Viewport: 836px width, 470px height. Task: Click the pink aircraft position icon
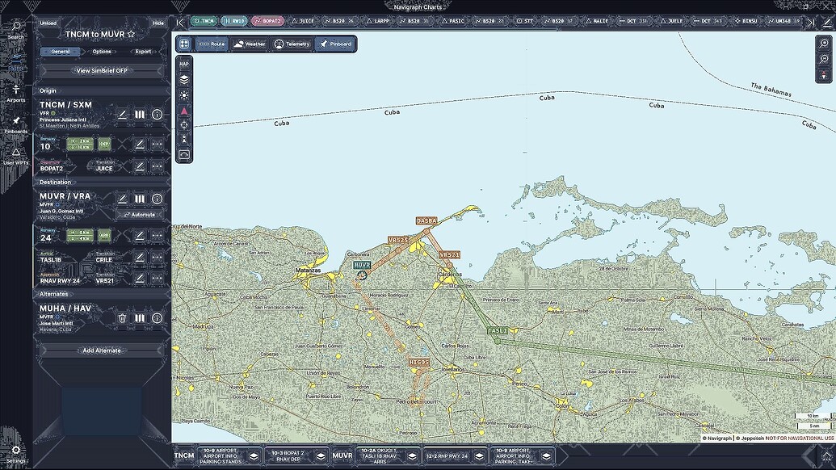pyautogui.click(x=184, y=111)
